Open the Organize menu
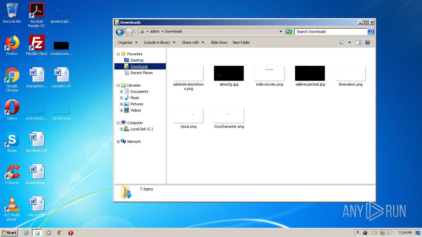Viewport: 422px width, 237px height. [x=128, y=42]
